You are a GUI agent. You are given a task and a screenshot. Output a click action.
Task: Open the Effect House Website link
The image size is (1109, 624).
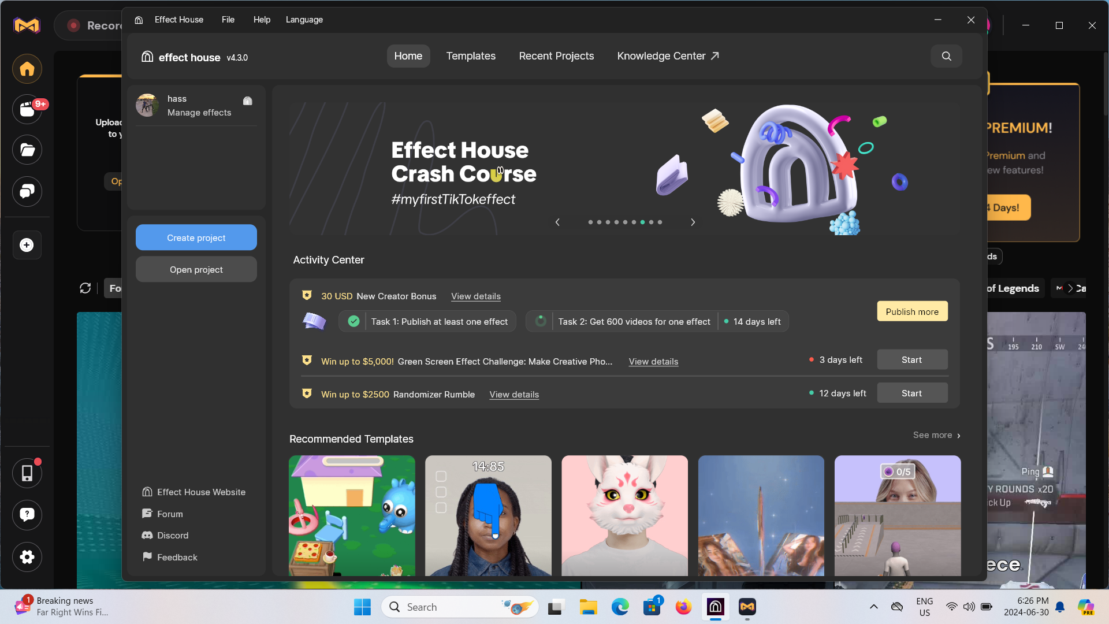[x=194, y=492]
